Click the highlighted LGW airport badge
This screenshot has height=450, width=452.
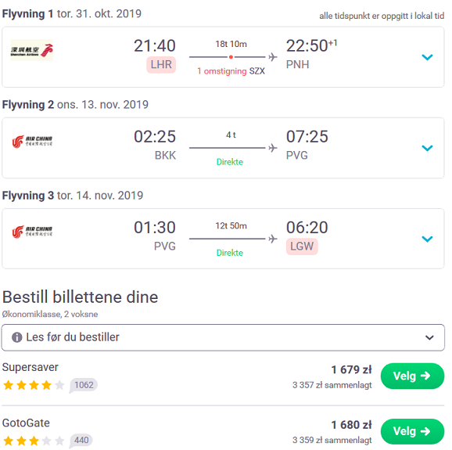click(x=302, y=247)
